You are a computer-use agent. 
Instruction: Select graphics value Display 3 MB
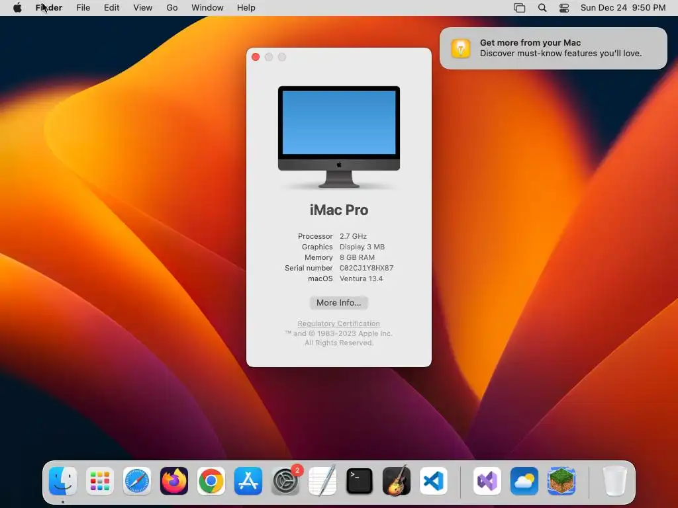(x=362, y=247)
